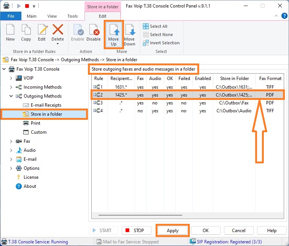289x246 pixels.
Task: Select rule 2 with recipient 1425.*
Action: point(188,95)
